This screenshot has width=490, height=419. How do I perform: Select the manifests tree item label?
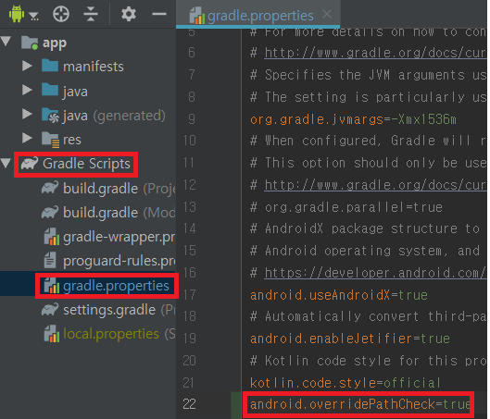click(94, 67)
